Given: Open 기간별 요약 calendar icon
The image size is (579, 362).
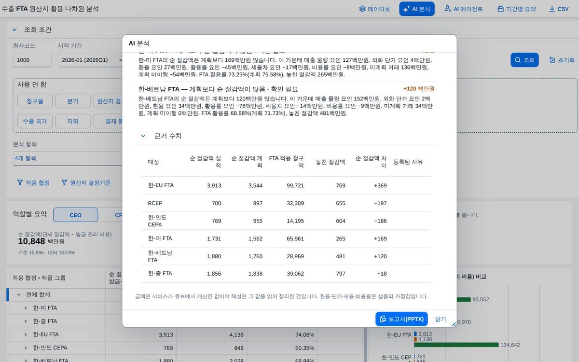Looking at the screenshot, I should pyautogui.click(x=501, y=9).
